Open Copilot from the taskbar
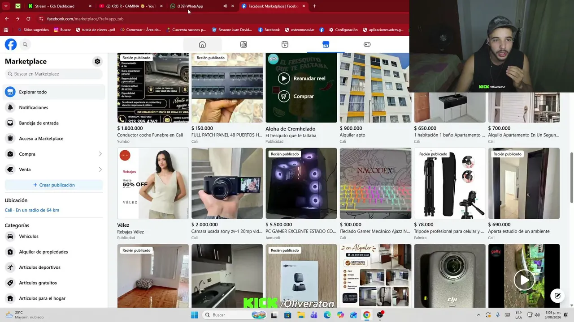Image resolution: width=574 pixels, height=322 pixels. [x=340, y=315]
